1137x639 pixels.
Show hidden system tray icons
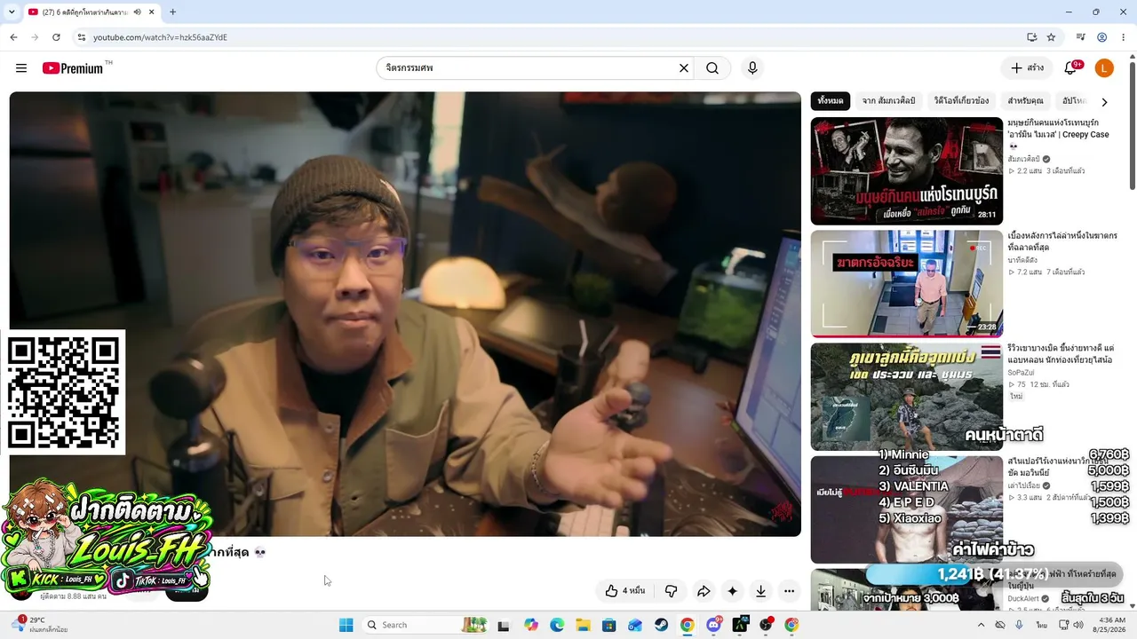[981, 625]
